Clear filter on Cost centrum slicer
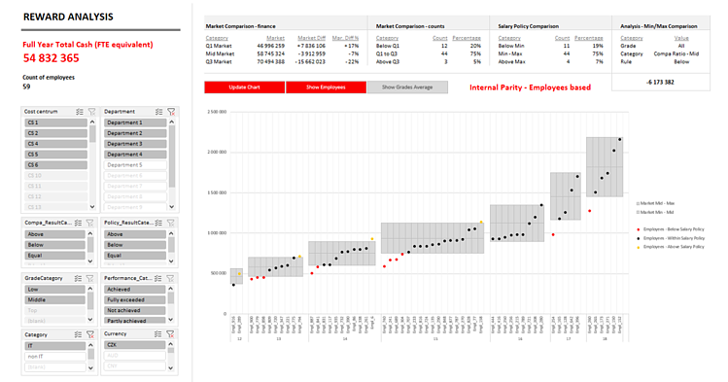Viewport: 728px width, 382px height. coord(92,112)
